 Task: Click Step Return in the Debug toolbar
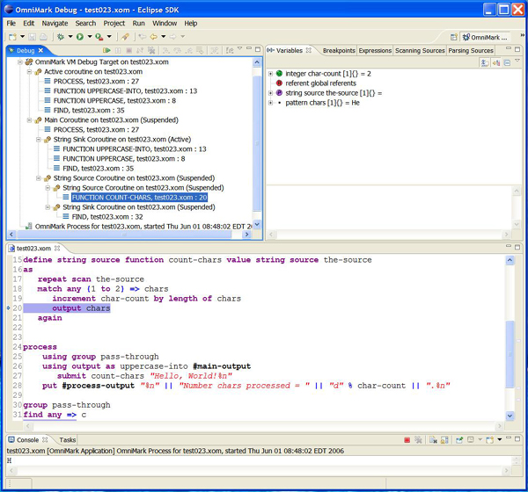[x=189, y=50]
